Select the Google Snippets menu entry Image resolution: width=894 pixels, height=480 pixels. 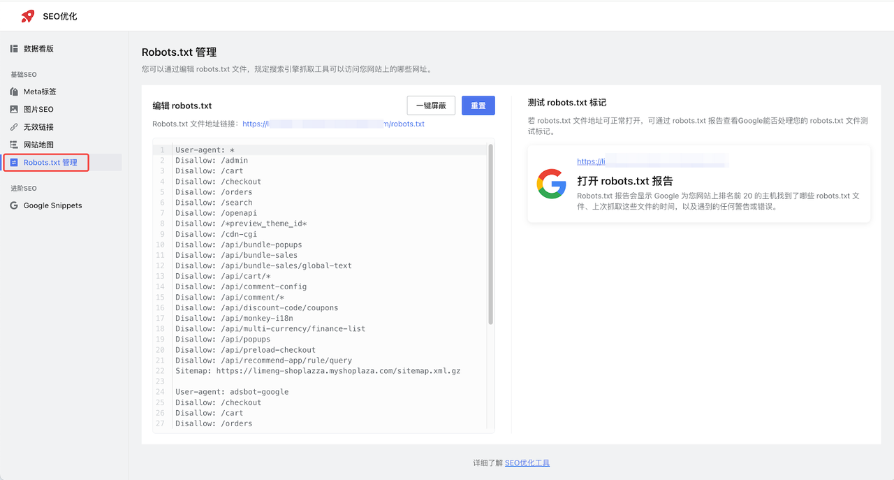click(53, 205)
